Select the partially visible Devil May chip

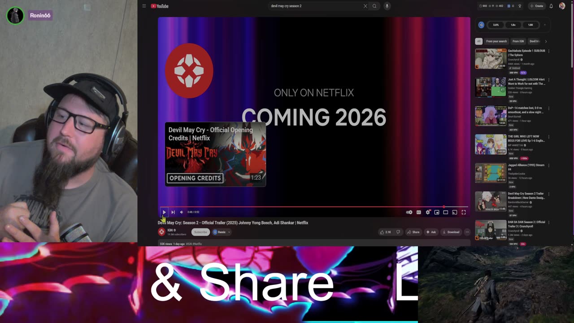(x=535, y=41)
